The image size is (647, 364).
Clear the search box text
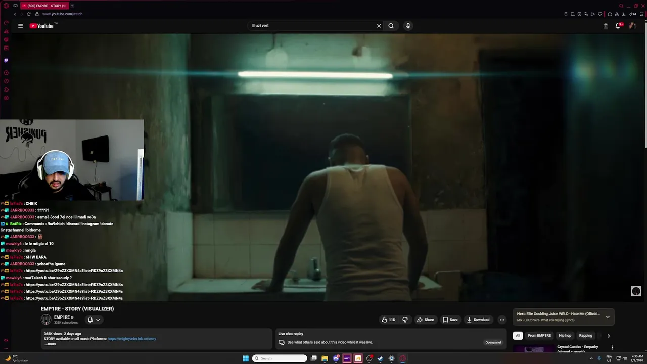[x=379, y=26]
